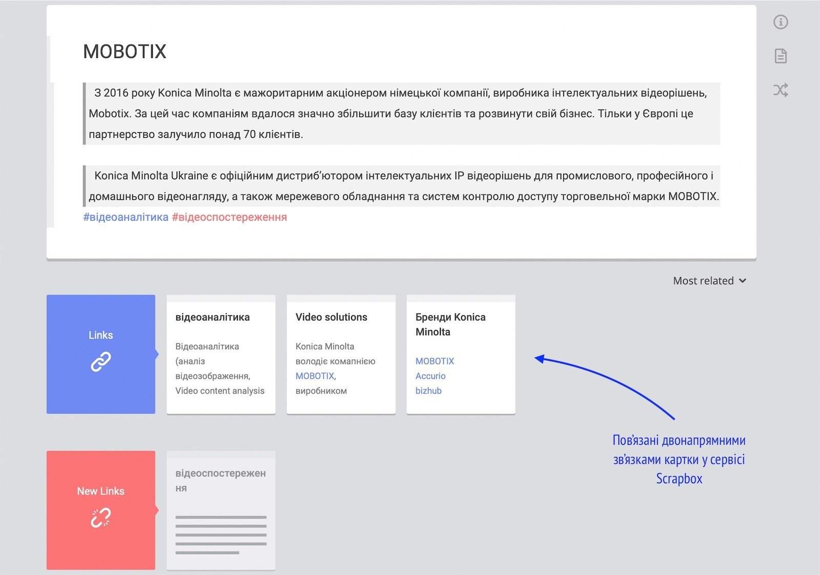Open the Accurio link

pyautogui.click(x=430, y=376)
